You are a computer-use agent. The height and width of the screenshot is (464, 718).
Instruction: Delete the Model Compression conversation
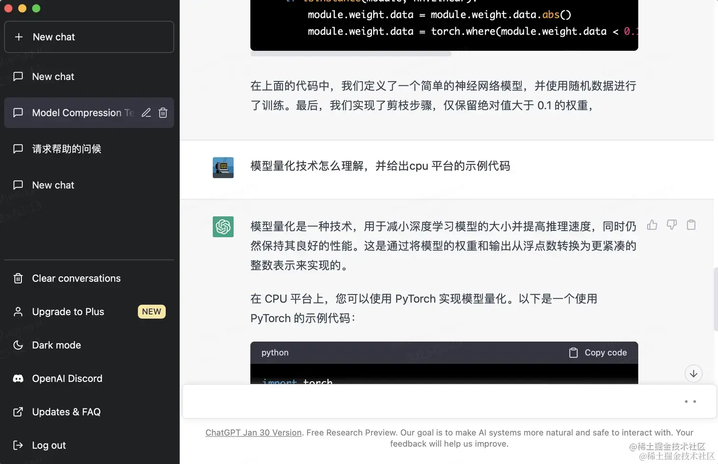(163, 113)
